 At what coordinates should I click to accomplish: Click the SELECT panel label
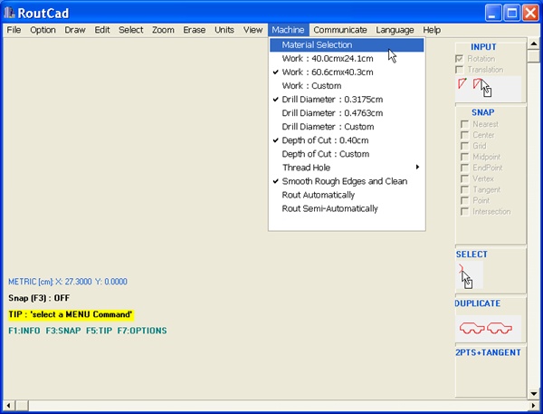pyautogui.click(x=472, y=255)
